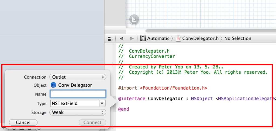This screenshot has width=276, height=131.
Task: Open the No Selection jump bar item
Action: [x=238, y=38]
